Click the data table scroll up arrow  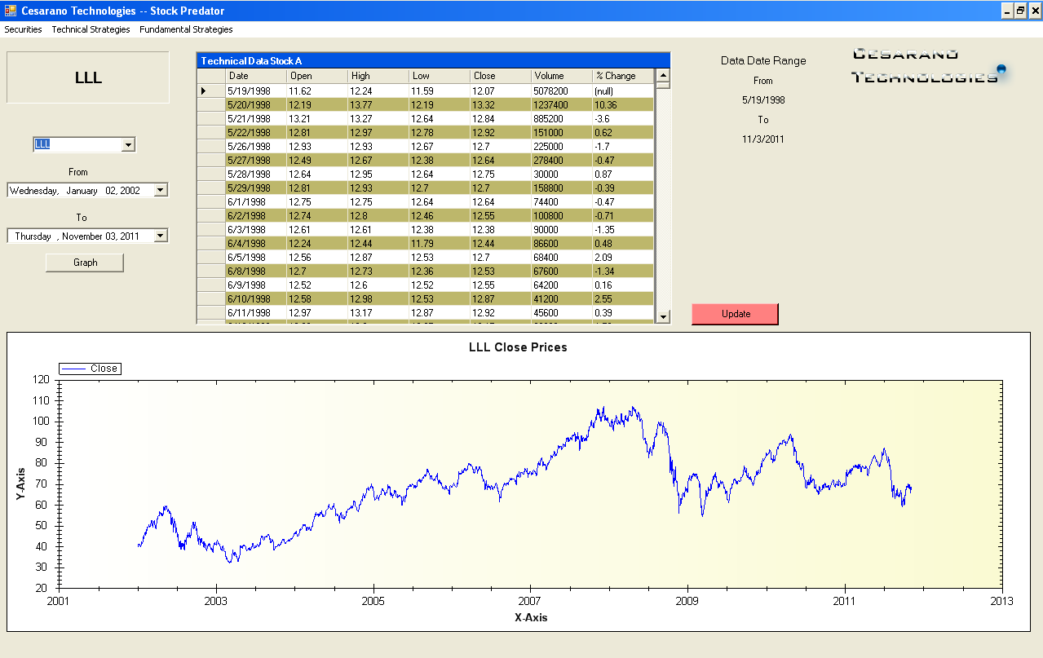click(663, 75)
